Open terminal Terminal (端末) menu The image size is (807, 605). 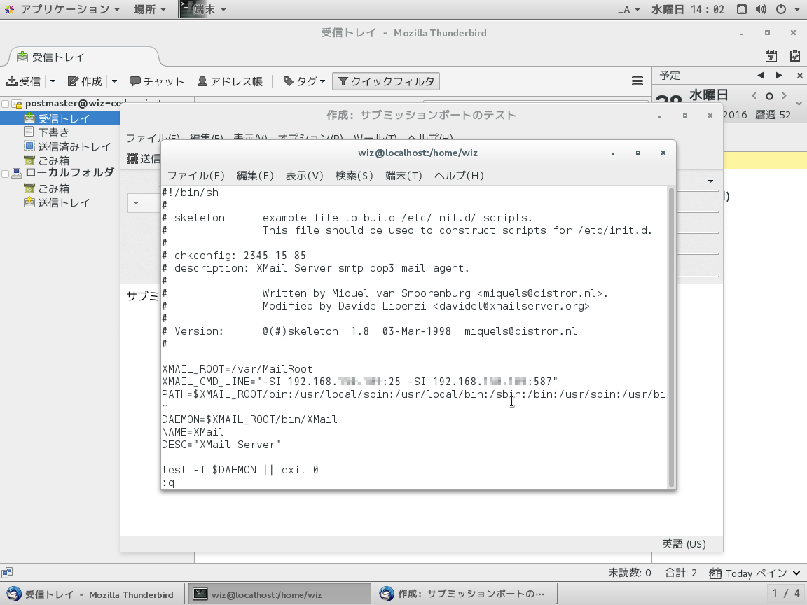403,176
